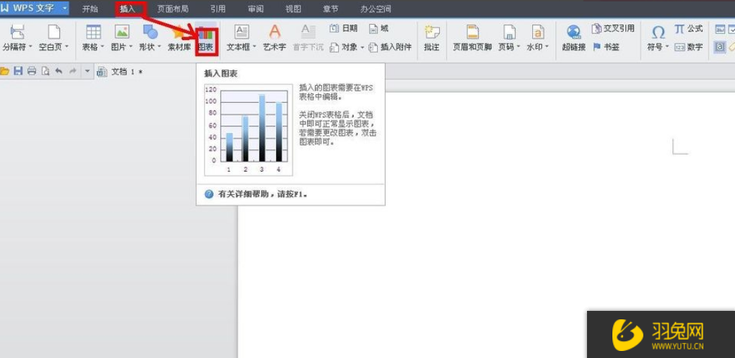
Task: Open the WPS 文字 application menu arrow
Action: pyautogui.click(x=64, y=8)
